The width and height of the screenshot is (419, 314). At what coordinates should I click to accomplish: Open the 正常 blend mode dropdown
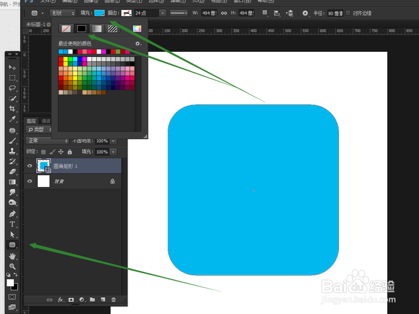pos(47,140)
